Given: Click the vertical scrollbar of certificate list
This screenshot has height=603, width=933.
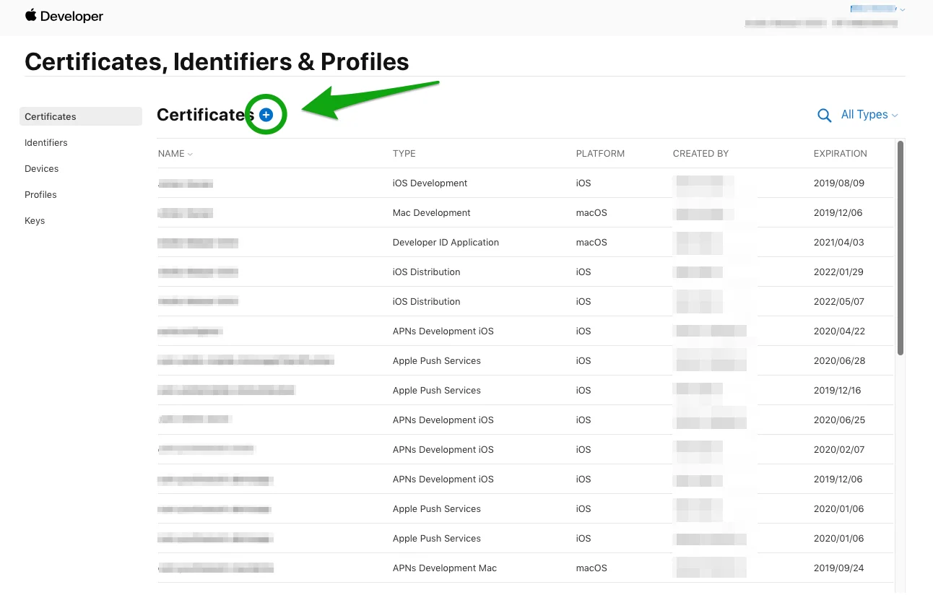Looking at the screenshot, I should [x=900, y=248].
